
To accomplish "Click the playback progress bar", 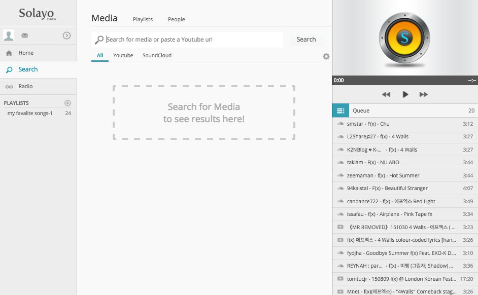I will 405,81.
